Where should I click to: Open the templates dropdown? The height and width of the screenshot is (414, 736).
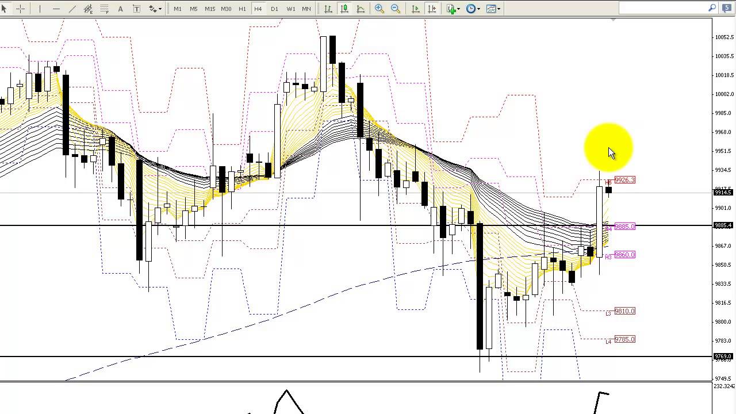493,9
